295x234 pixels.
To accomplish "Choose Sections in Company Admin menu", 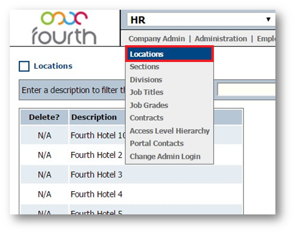I will pos(144,67).
